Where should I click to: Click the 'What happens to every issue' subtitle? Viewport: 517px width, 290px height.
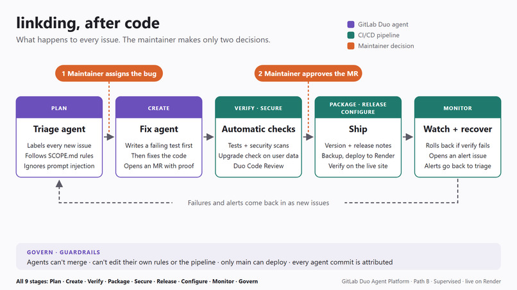(x=143, y=40)
